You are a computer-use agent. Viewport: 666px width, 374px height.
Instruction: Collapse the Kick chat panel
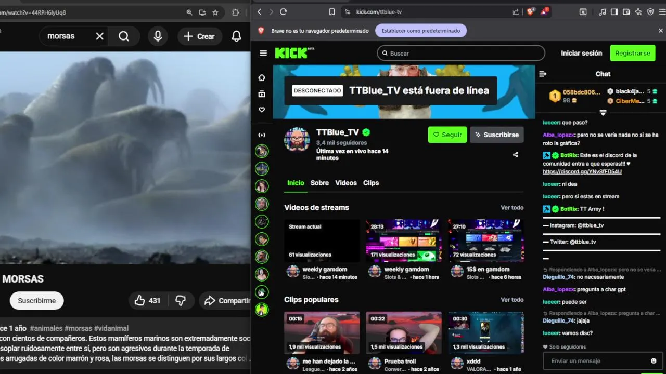point(543,74)
